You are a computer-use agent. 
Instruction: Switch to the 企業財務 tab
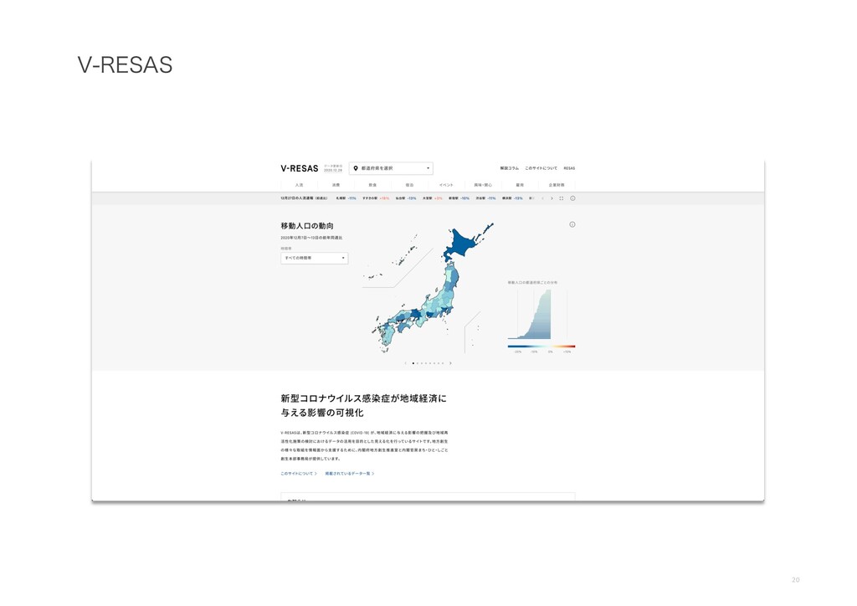[x=557, y=185]
